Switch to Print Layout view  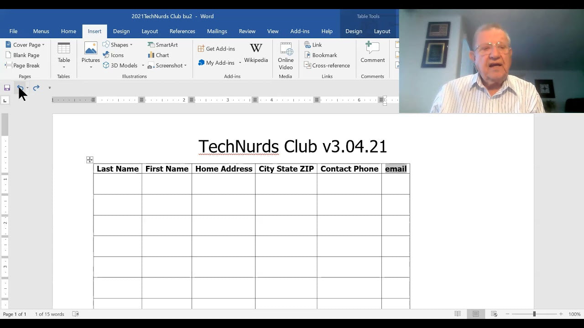475,314
